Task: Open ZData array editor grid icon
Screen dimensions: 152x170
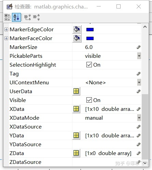Action: pyautogui.click(x=76, y=153)
